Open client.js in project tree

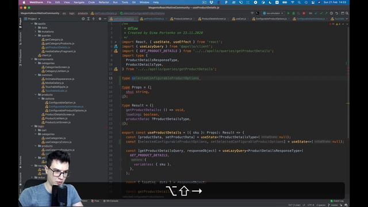coord(45,55)
